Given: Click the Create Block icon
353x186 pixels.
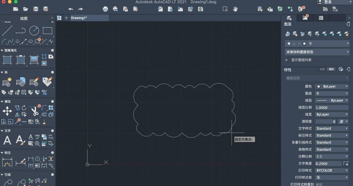Looking at the screenshot, I should coord(7,82).
